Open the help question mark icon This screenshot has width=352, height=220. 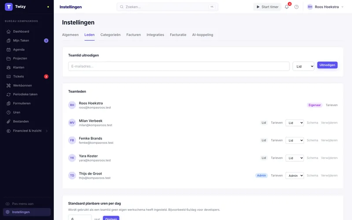coord(297,7)
